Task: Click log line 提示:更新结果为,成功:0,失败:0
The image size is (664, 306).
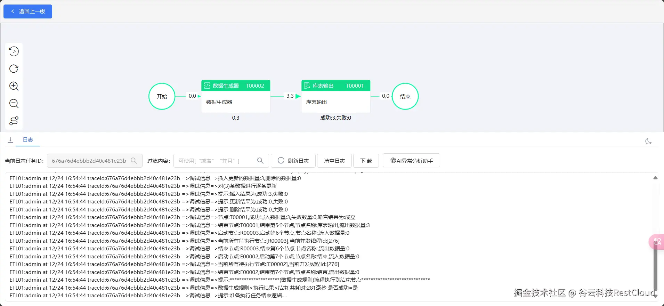Action: [x=148, y=202]
